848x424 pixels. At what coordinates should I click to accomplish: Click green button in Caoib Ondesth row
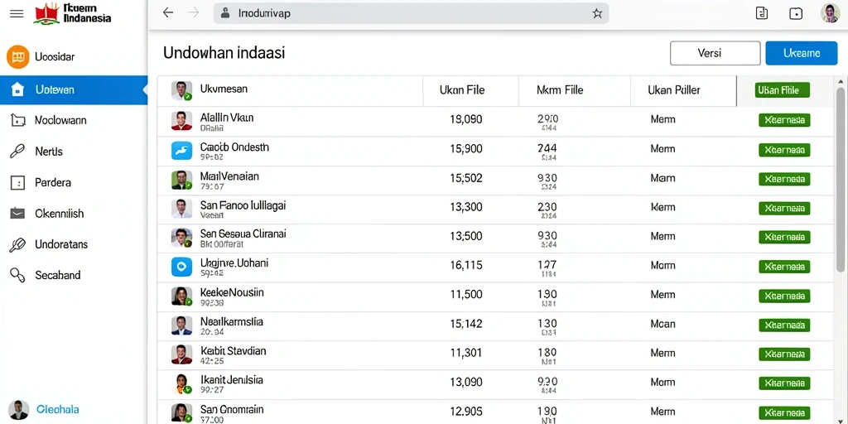pyautogui.click(x=784, y=150)
